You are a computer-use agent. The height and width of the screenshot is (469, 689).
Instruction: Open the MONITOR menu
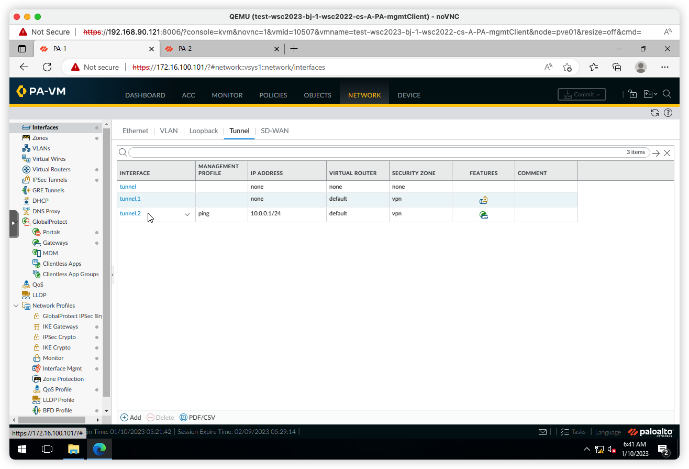227,95
